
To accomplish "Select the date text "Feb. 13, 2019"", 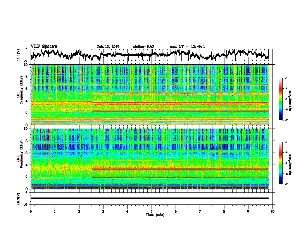I will [108, 46].
